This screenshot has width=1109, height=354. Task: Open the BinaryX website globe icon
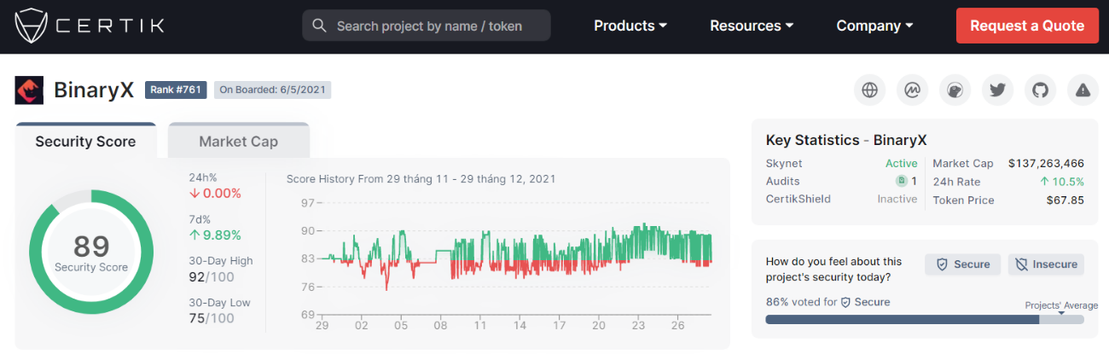tap(869, 90)
